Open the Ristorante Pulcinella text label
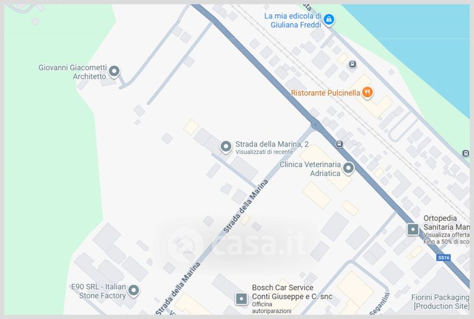This screenshot has width=474, height=319. coord(325,93)
